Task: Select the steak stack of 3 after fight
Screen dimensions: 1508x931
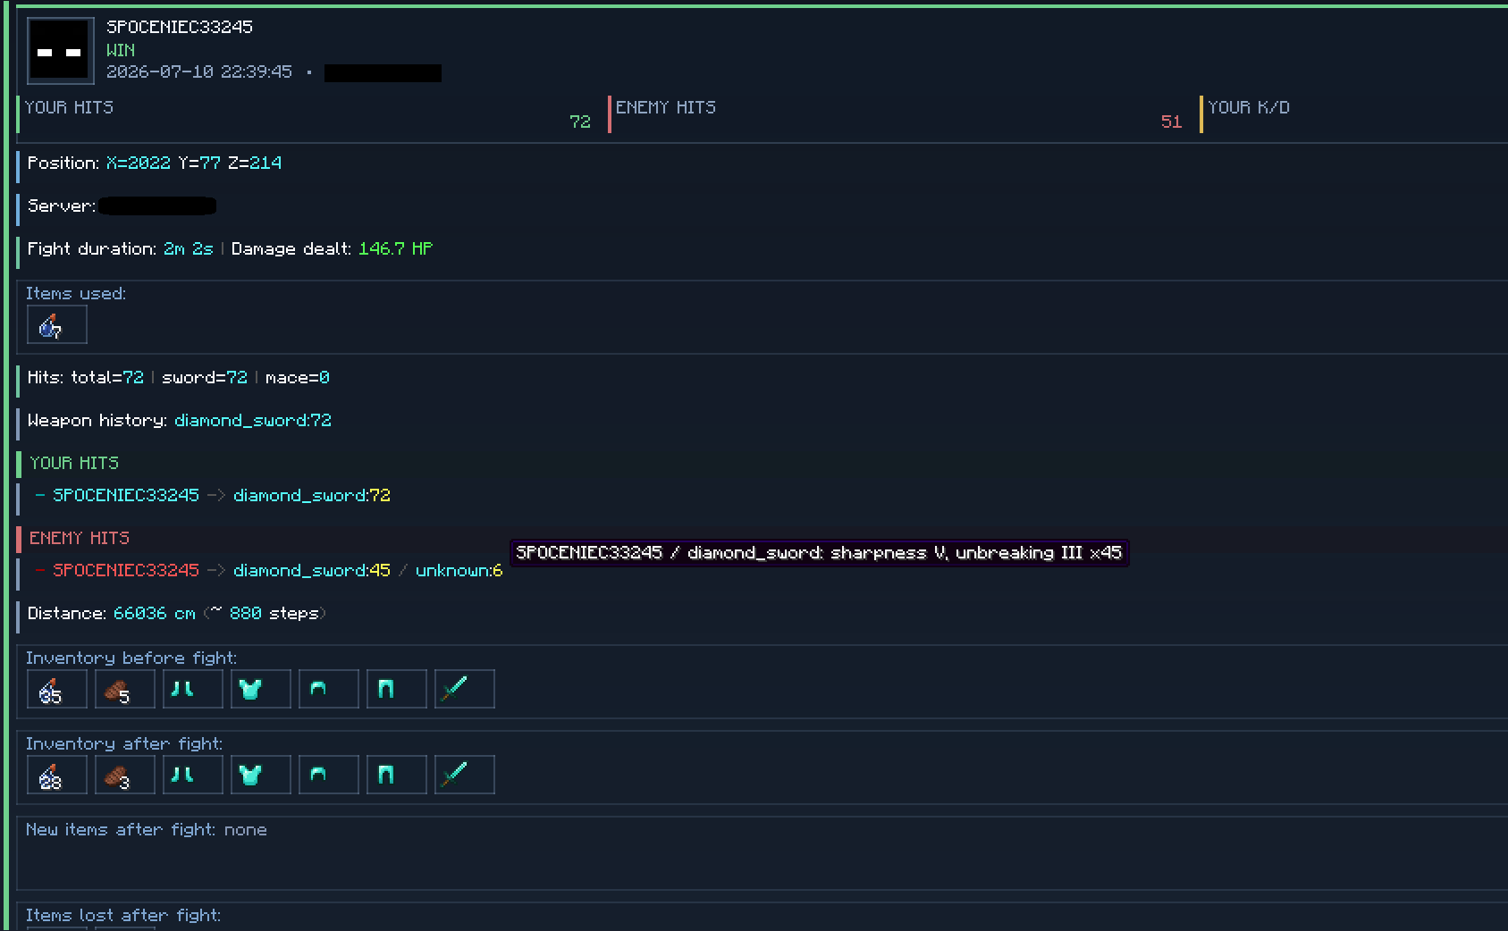Action: pyautogui.click(x=125, y=775)
